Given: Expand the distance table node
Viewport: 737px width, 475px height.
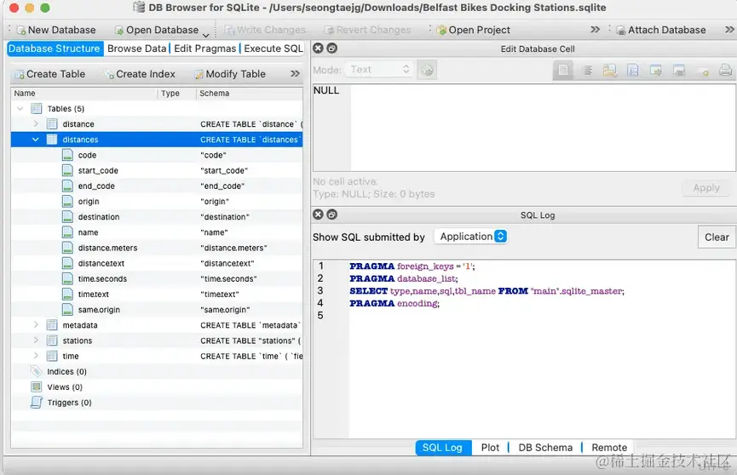Looking at the screenshot, I should tap(36, 124).
